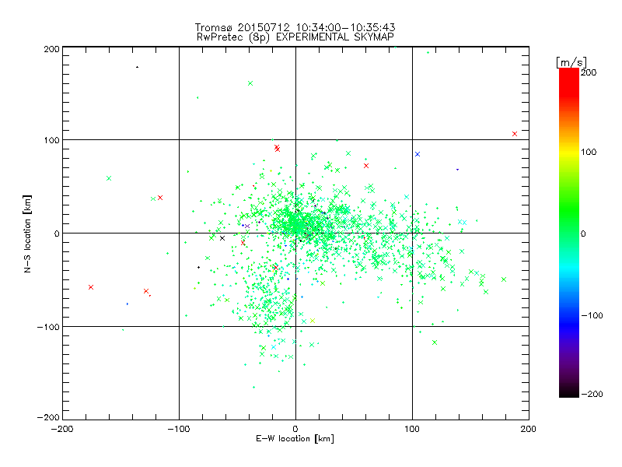Click the "N-S location [km]" axis label
The height and width of the screenshot is (467, 622).
tap(27, 234)
